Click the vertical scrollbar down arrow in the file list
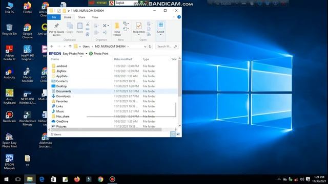This screenshot has height=184, width=328. coord(179,125)
